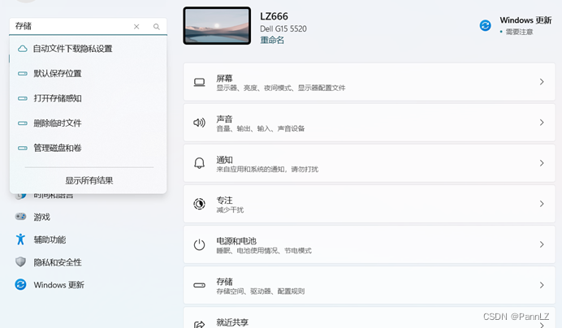The image size is (562, 328).
Task: Open the 就近共享 nearby sharing row
Action: [x=370, y=317]
